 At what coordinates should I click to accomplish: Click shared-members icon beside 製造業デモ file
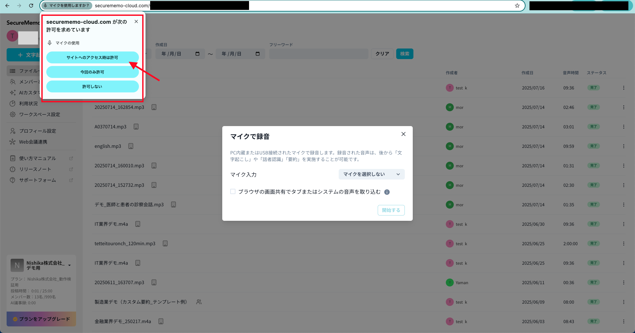coord(199,302)
